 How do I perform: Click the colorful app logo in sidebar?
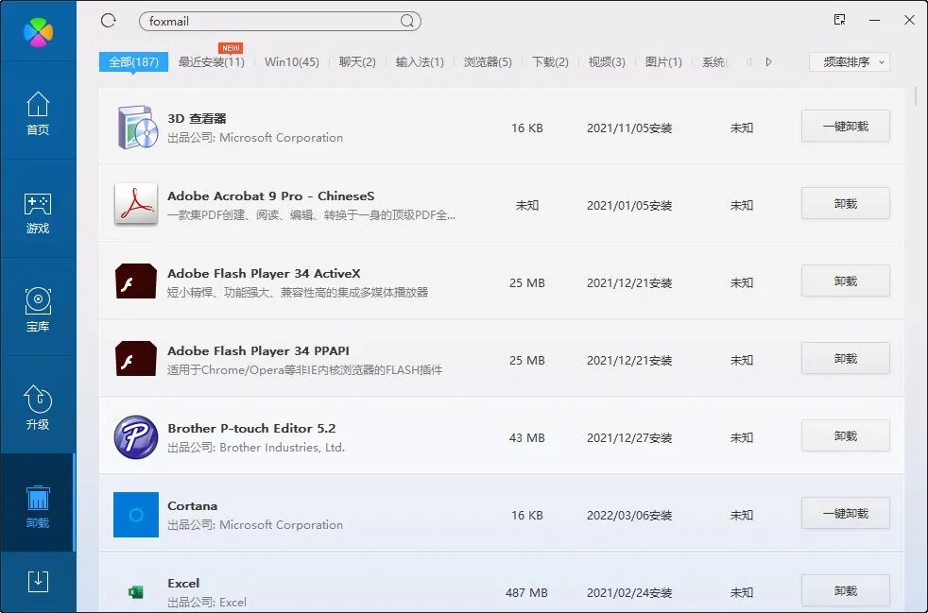tap(38, 31)
